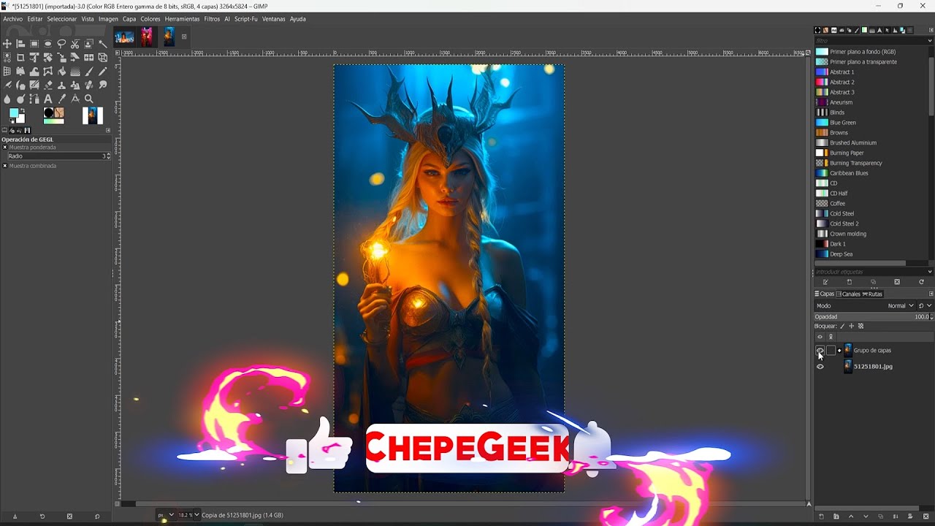
Task: Select the Foreground Select tool
Action: 88,44
